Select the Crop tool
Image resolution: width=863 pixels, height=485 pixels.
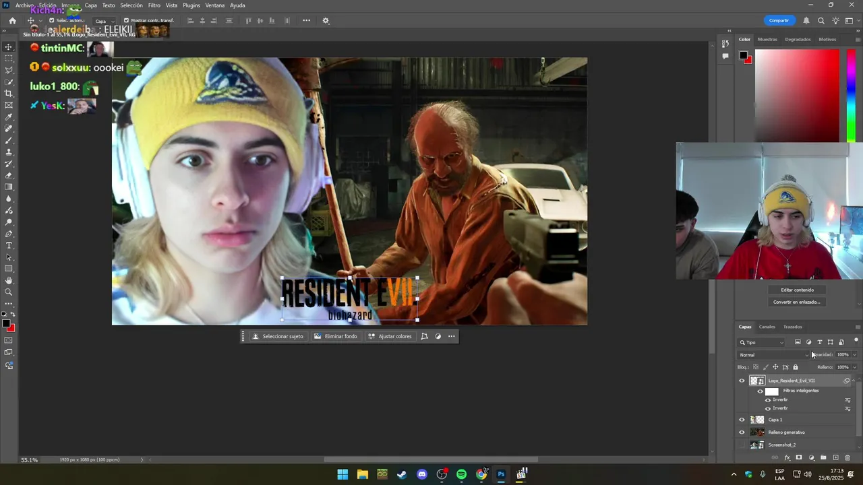[x=9, y=94]
